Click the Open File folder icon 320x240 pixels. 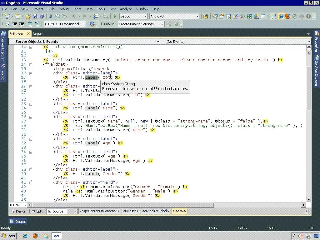pos(28,16)
